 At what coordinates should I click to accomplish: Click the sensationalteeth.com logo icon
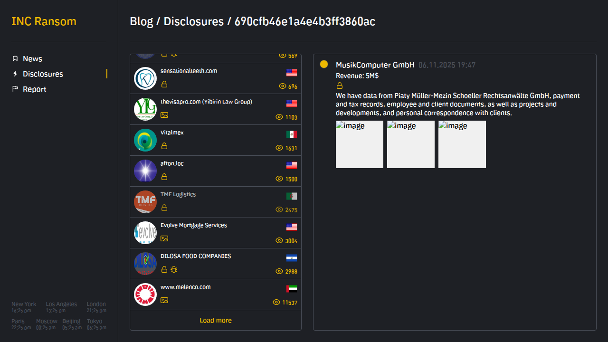click(145, 78)
